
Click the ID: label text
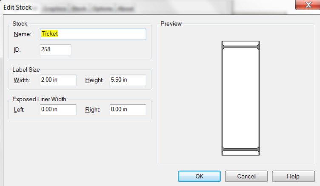tap(17, 50)
